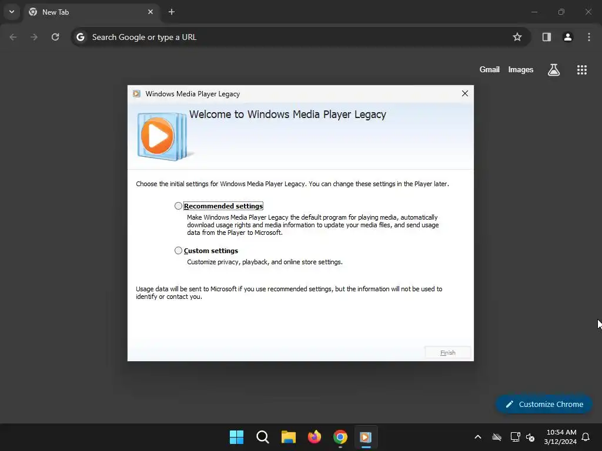Switch to Windows Media Player in the taskbar
The width and height of the screenshot is (602, 451).
coord(366,437)
